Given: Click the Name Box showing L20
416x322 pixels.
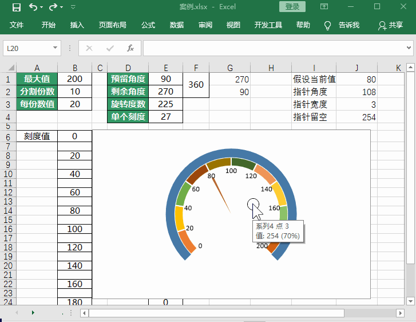Looking at the screenshot, I should (27, 48).
